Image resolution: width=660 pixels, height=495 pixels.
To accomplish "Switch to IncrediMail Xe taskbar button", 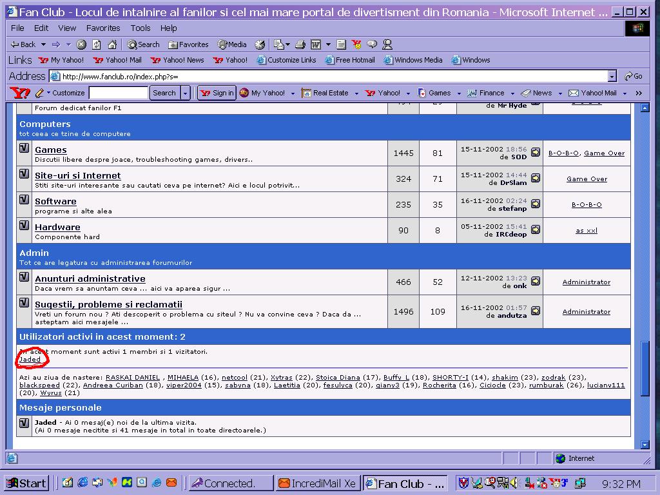I will point(317,483).
